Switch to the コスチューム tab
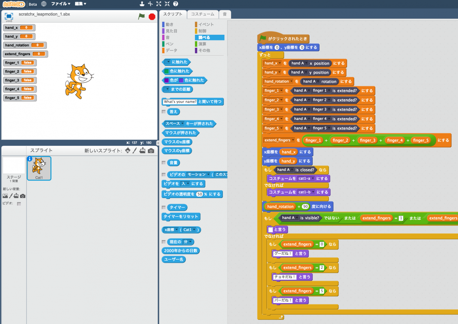 click(203, 14)
